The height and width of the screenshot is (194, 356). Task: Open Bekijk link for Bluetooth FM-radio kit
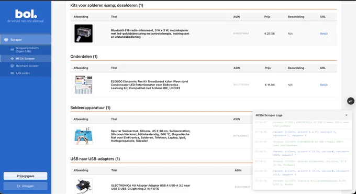(x=324, y=34)
